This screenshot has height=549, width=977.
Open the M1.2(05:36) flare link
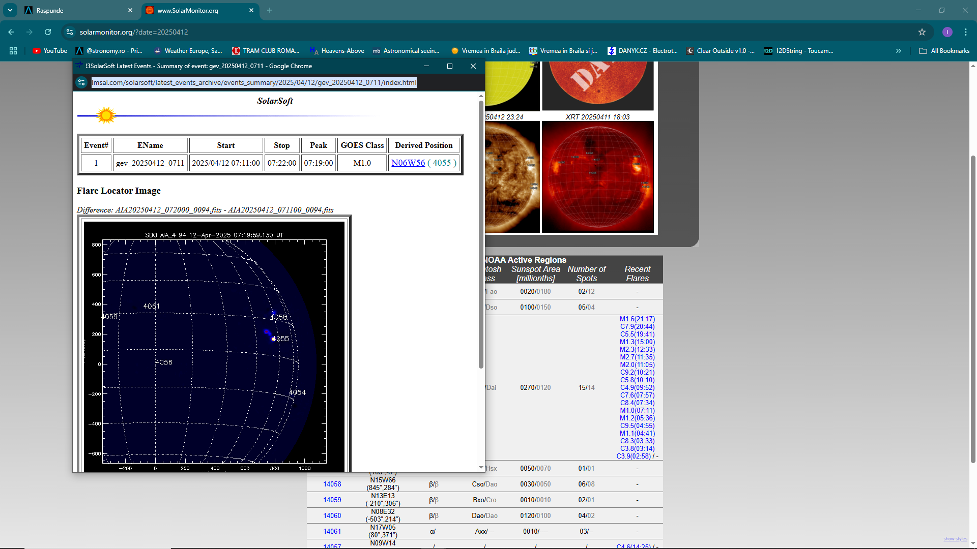[x=637, y=418]
